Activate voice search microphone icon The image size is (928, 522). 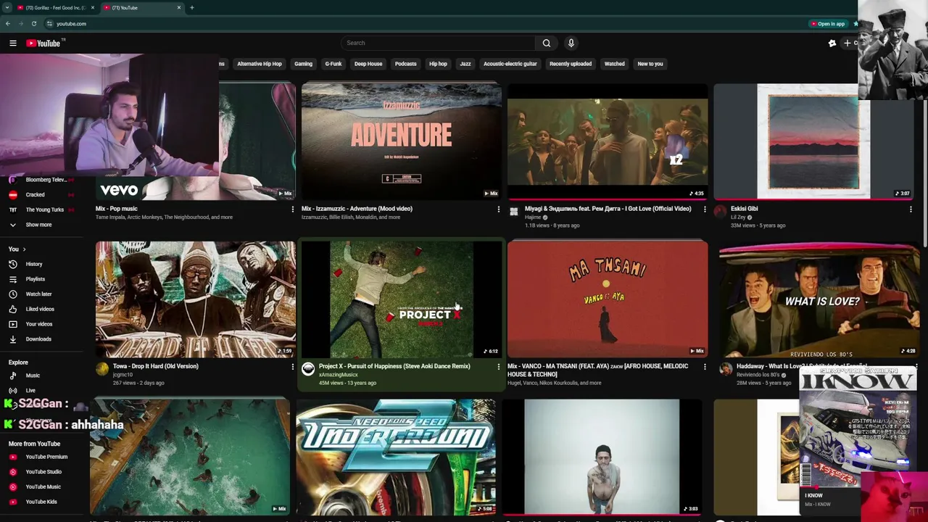click(x=571, y=43)
